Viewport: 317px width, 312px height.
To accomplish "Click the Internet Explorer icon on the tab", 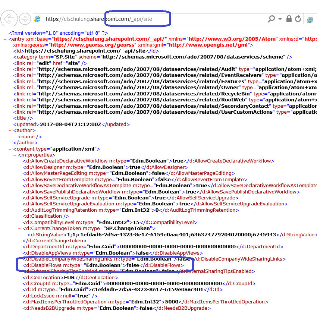I will [310, 20].
